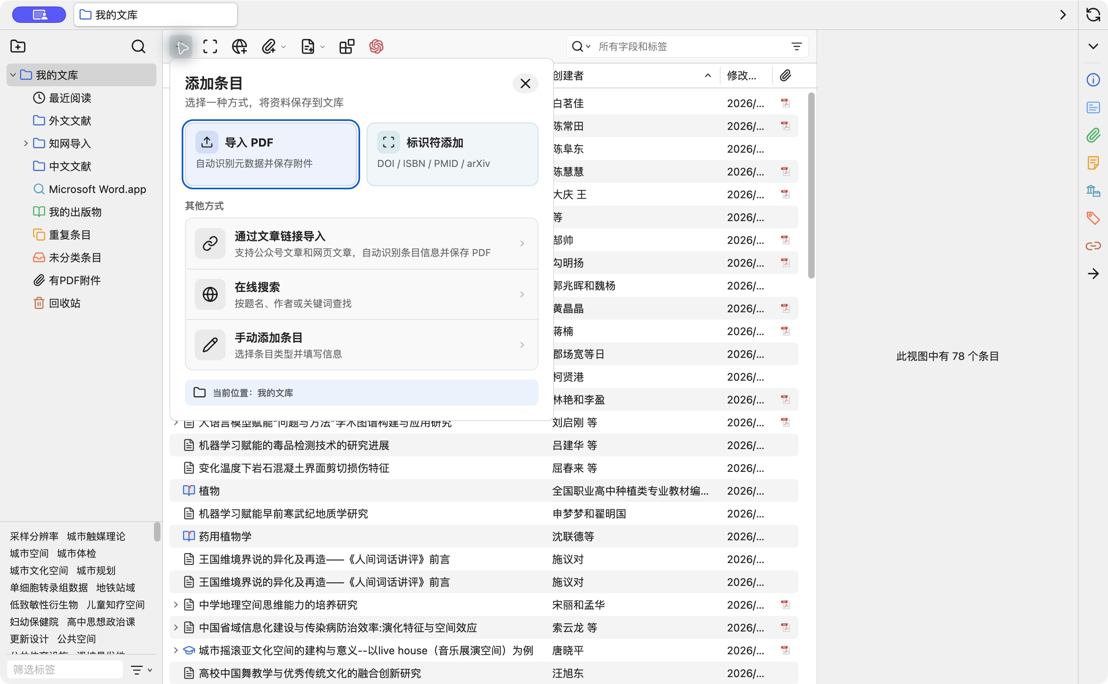
Task: Open the related links pane icon
Action: tap(1093, 246)
